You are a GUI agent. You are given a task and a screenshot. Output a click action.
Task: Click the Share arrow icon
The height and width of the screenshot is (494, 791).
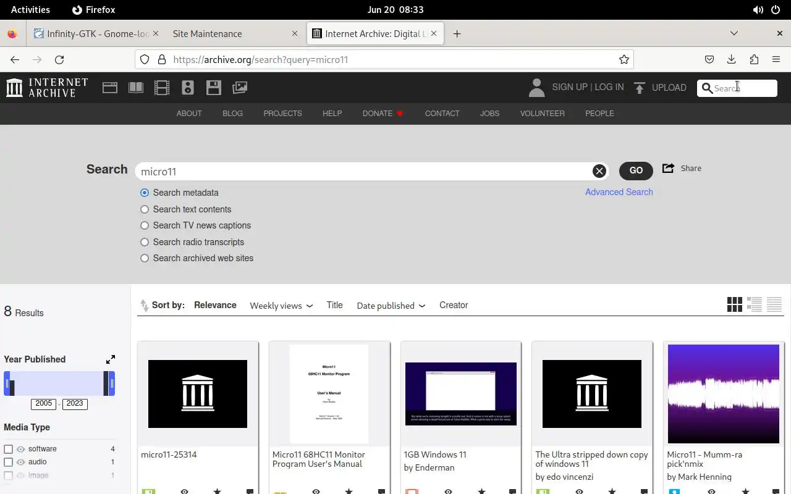(668, 168)
